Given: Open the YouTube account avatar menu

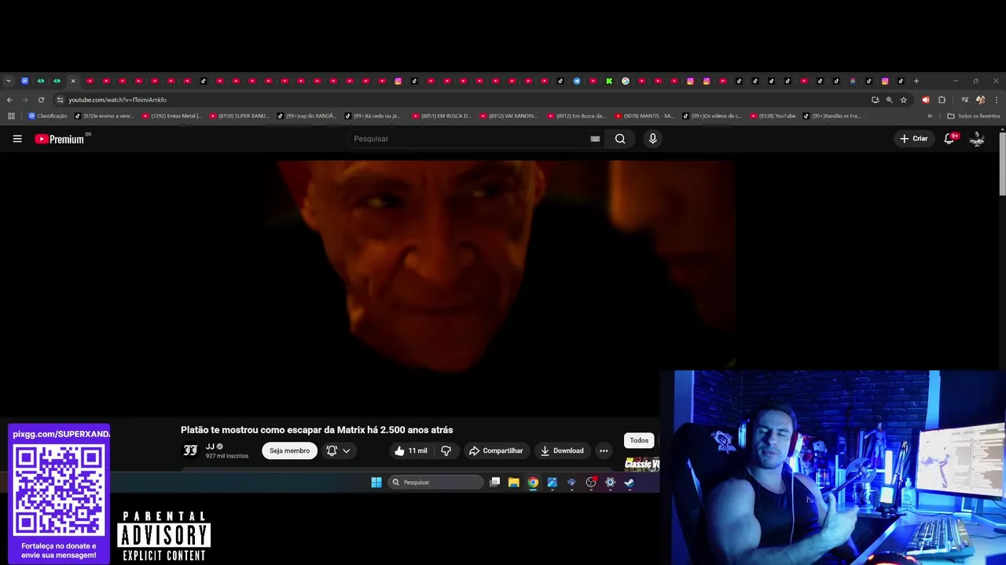Looking at the screenshot, I should pyautogui.click(x=977, y=139).
